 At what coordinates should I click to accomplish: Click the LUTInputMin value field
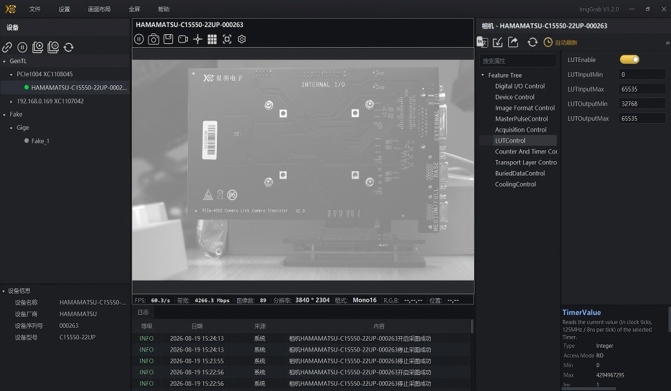pos(642,74)
